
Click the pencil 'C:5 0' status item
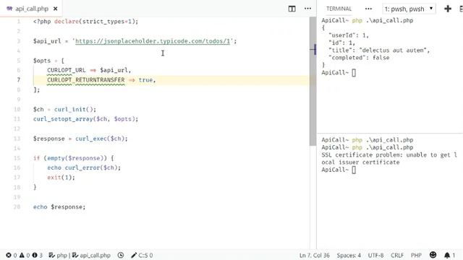[142, 255]
